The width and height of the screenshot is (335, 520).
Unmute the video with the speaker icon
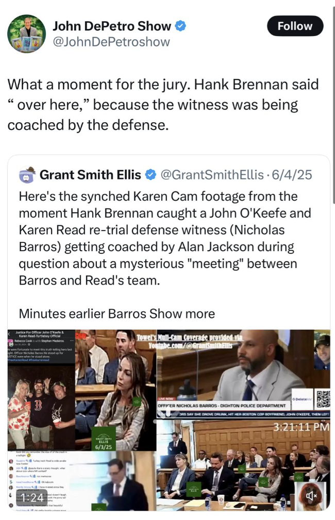[311, 496]
